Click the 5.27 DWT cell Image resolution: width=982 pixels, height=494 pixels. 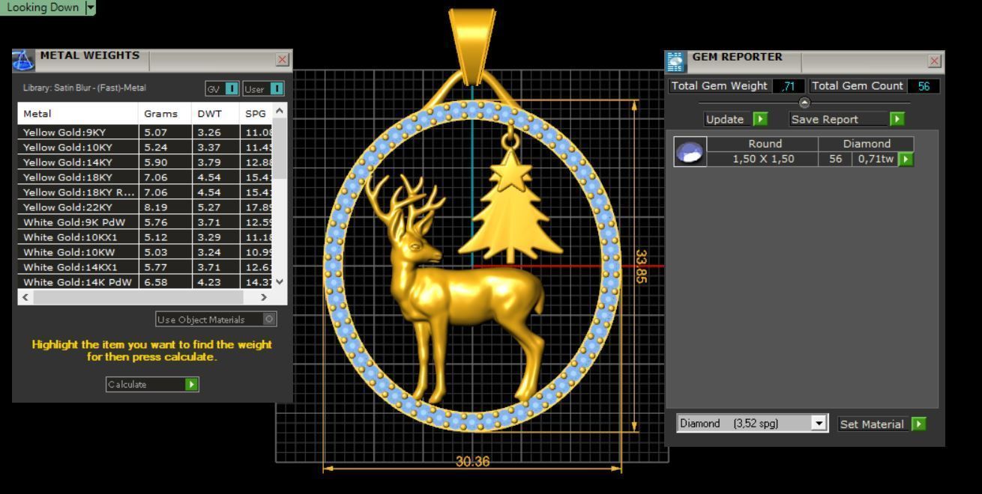click(216, 207)
